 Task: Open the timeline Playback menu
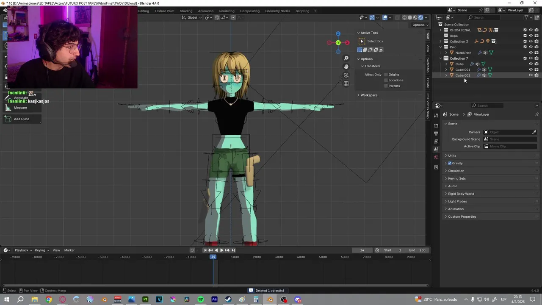(23, 250)
